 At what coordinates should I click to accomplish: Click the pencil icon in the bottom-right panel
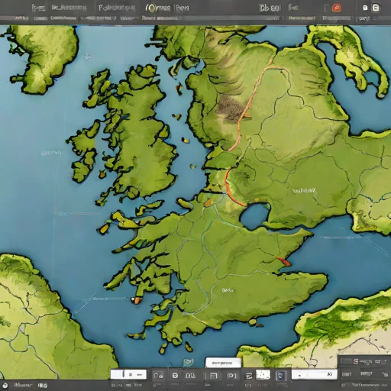[x=385, y=374]
